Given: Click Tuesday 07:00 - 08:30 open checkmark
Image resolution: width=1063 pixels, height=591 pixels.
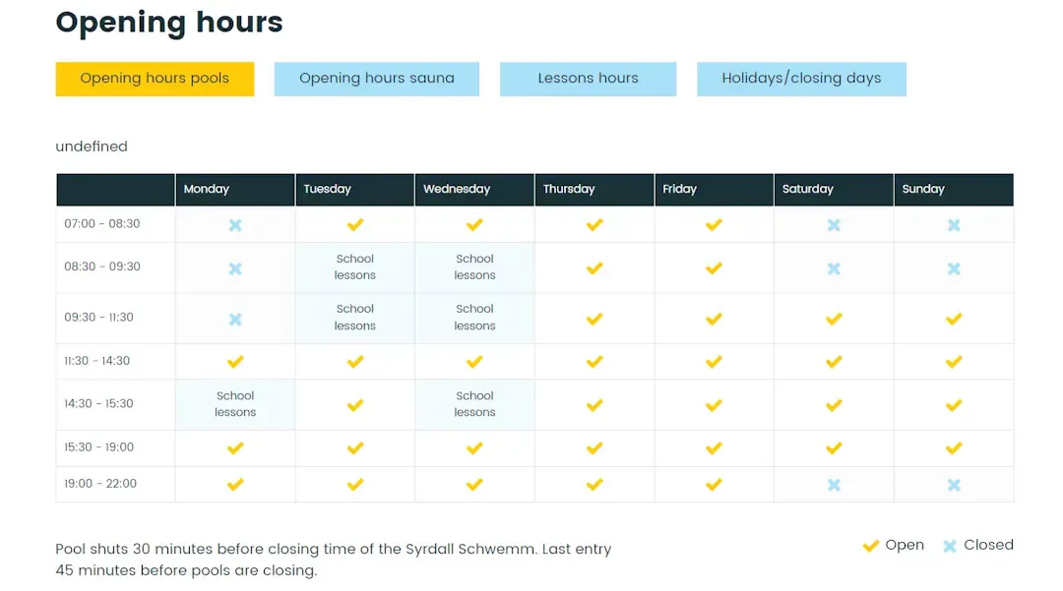Looking at the screenshot, I should point(355,225).
